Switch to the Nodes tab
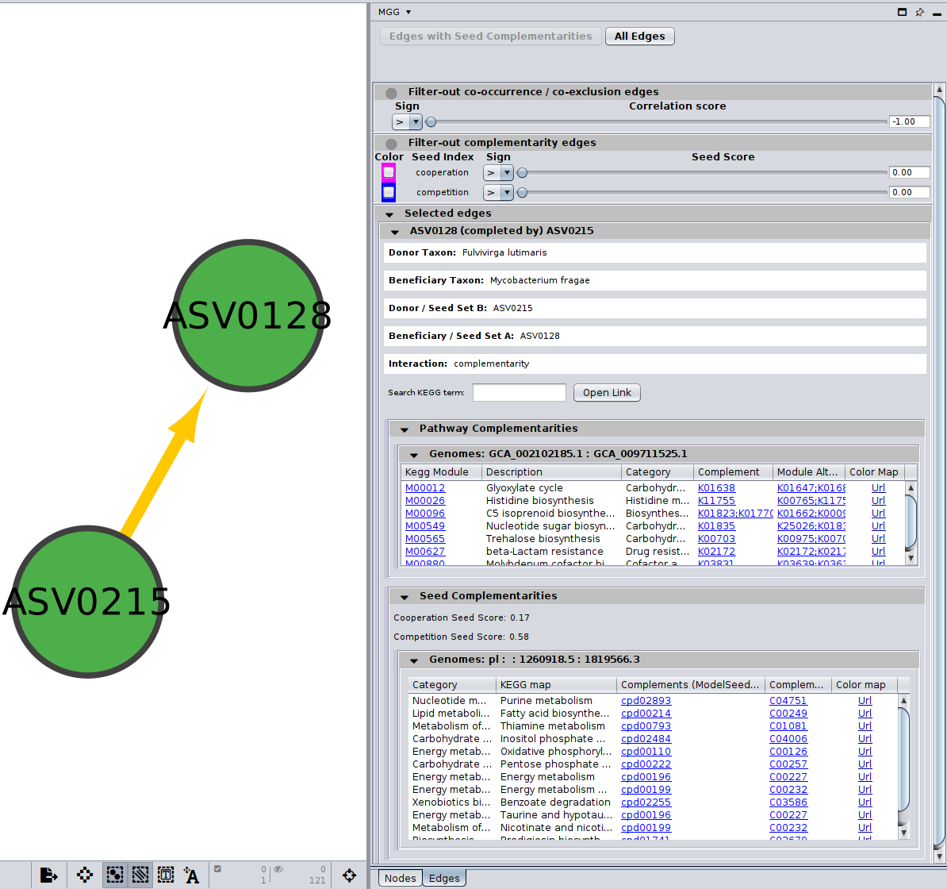 (x=400, y=878)
